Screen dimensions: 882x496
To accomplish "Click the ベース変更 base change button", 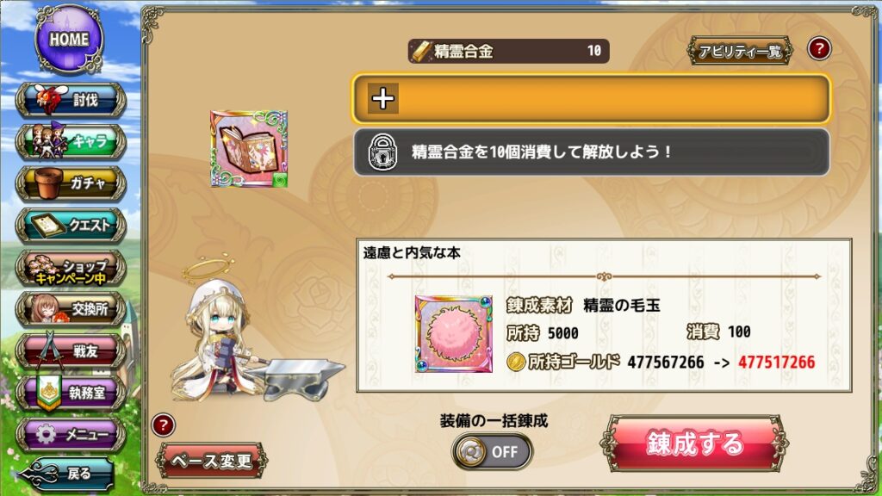I will tap(212, 462).
